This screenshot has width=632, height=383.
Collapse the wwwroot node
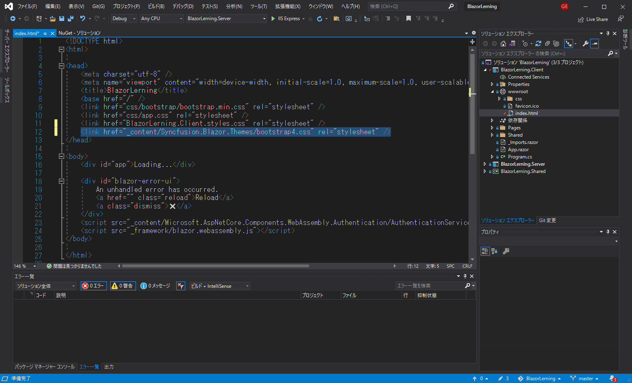coord(492,92)
